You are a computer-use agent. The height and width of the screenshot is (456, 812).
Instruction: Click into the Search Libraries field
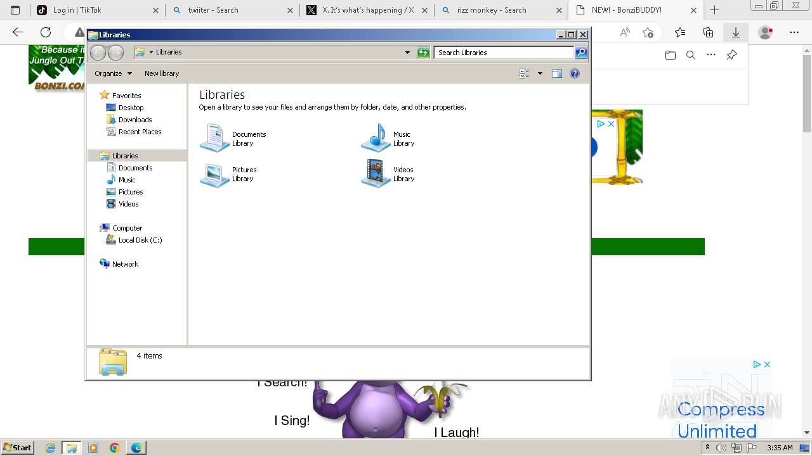[x=504, y=53]
